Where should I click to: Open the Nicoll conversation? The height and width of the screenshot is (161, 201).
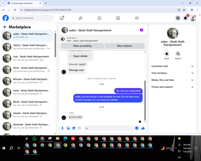point(27,103)
